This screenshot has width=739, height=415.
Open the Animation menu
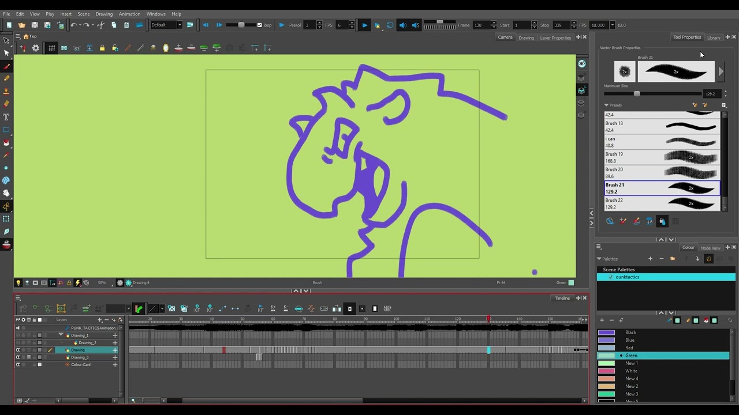129,14
